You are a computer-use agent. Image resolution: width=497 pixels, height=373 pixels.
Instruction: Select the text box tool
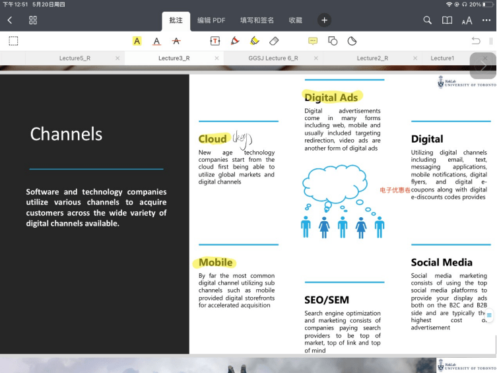tap(215, 41)
